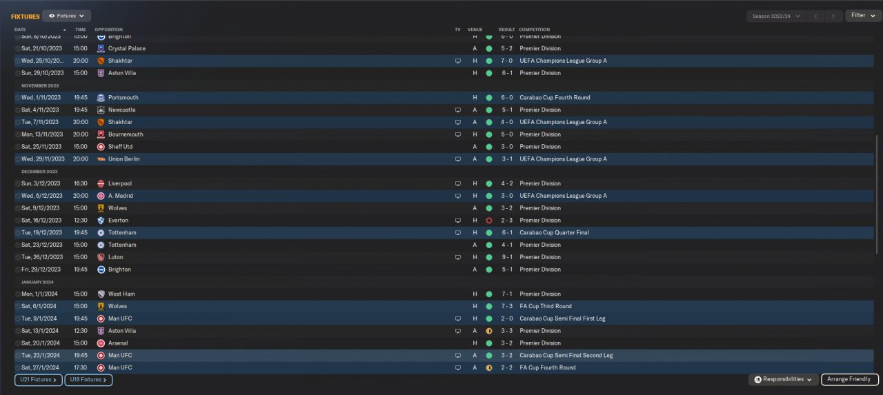Open U21 Fixtures
Viewport: 883px width, 395px height.
coord(38,380)
